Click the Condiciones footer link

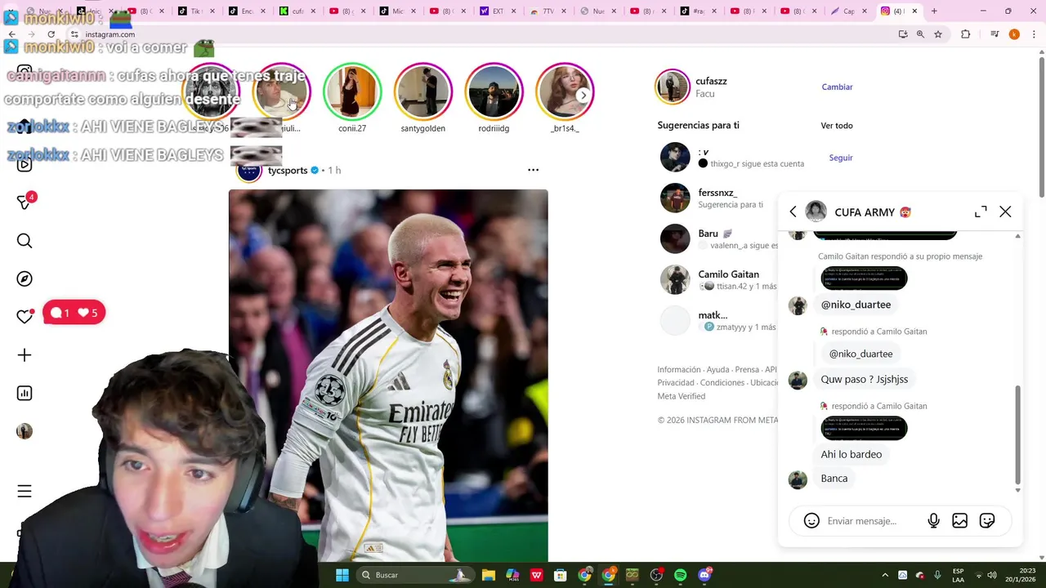pyautogui.click(x=722, y=383)
